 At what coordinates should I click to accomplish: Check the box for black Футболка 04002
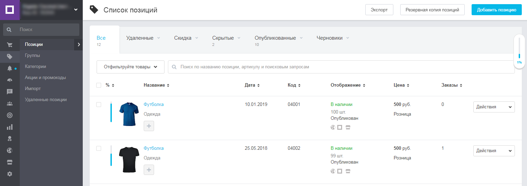click(99, 148)
